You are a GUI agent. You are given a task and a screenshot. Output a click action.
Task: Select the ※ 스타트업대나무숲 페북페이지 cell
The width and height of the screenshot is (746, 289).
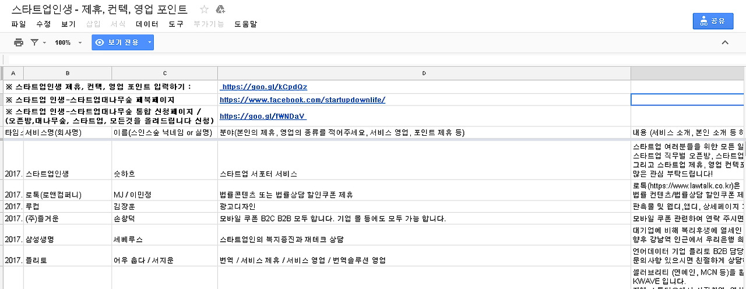pyautogui.click(x=111, y=100)
